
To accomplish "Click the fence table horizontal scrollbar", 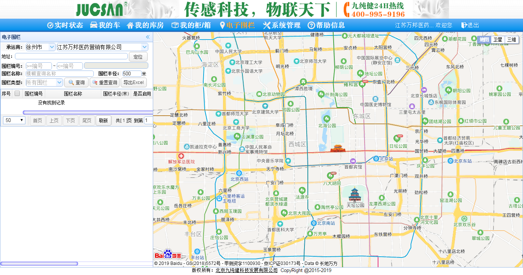I will click(x=88, y=112).
